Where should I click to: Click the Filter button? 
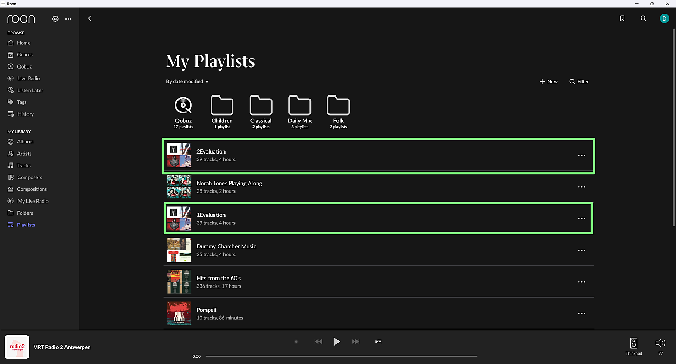tap(579, 82)
